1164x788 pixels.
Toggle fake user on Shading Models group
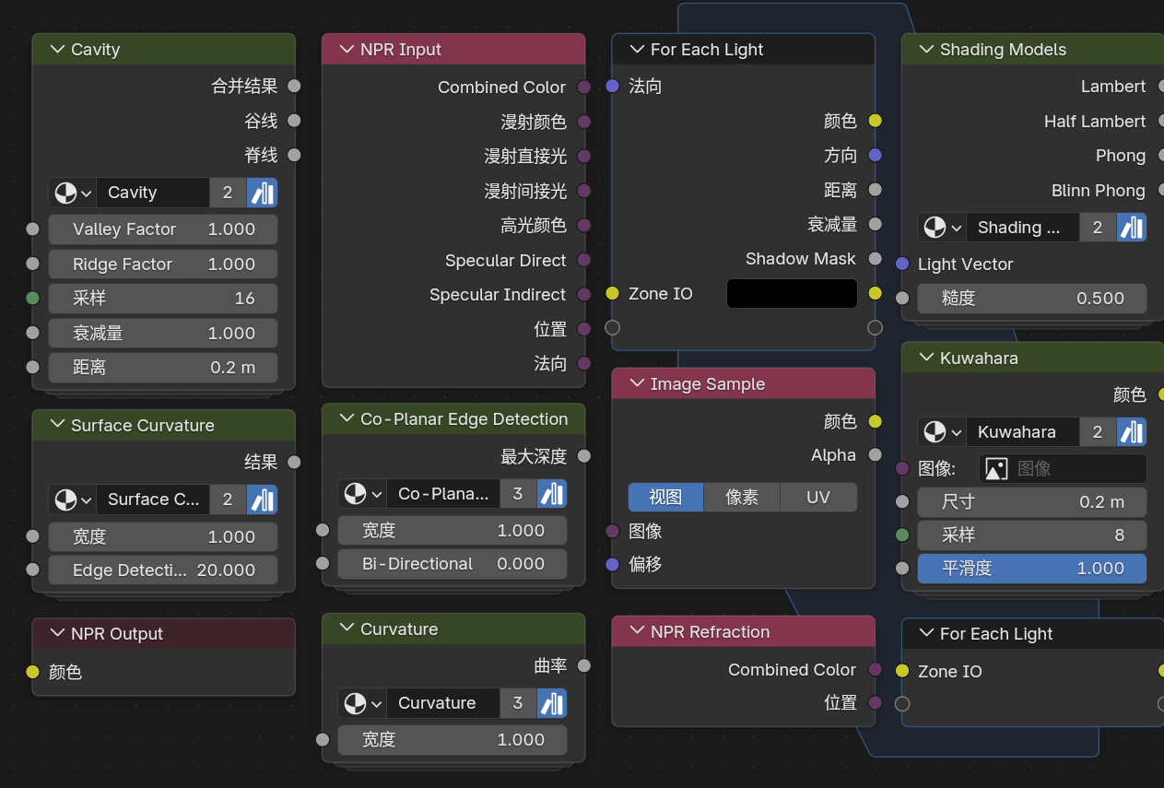pos(1132,228)
